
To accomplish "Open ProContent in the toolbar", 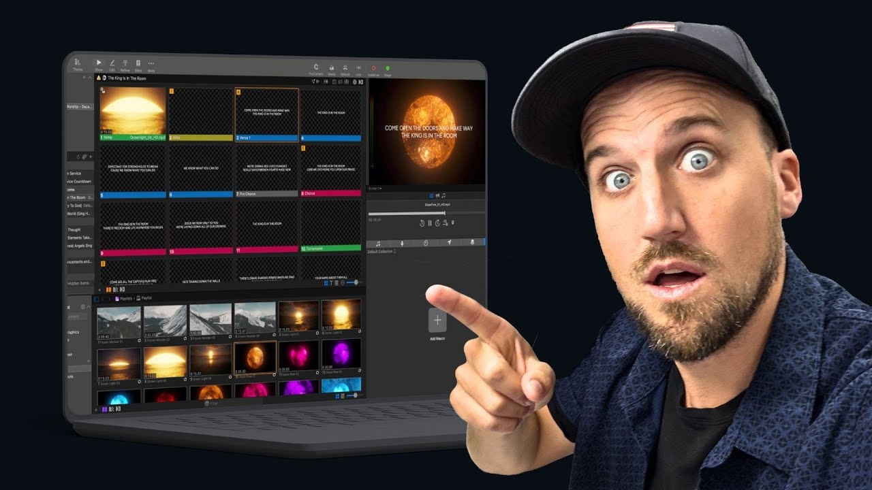I will 316,69.
